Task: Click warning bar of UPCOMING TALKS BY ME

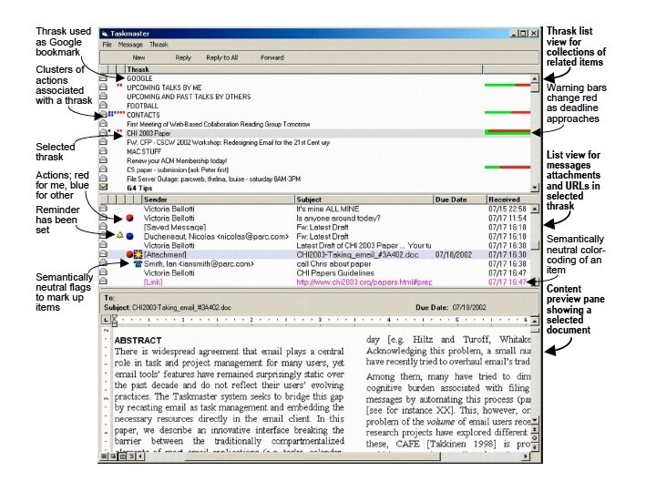Action: tap(507, 86)
